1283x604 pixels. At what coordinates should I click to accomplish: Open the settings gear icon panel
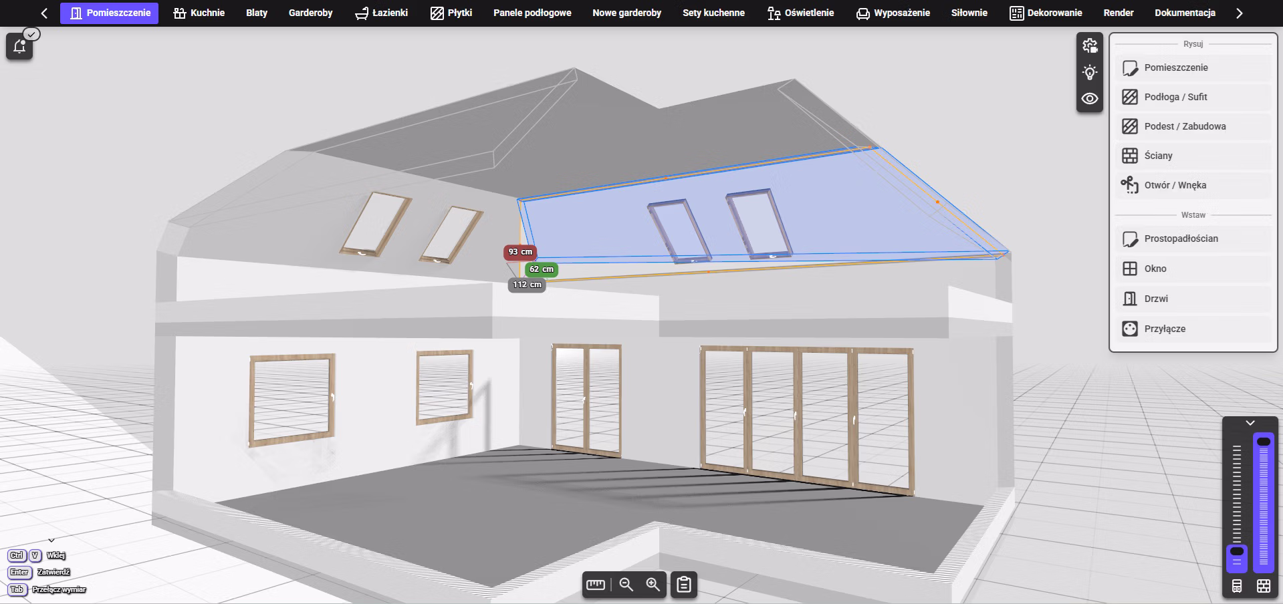point(1090,45)
